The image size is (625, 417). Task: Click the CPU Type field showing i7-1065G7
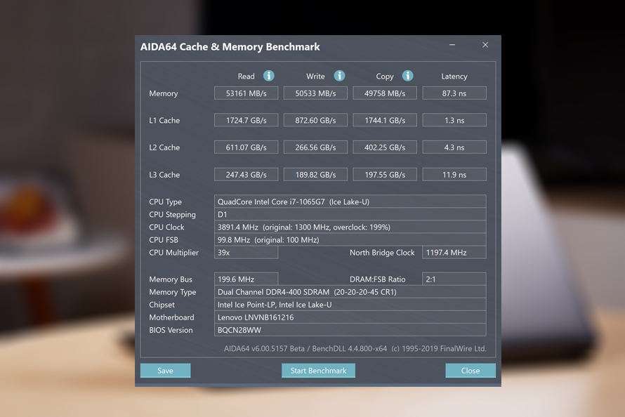coord(350,201)
